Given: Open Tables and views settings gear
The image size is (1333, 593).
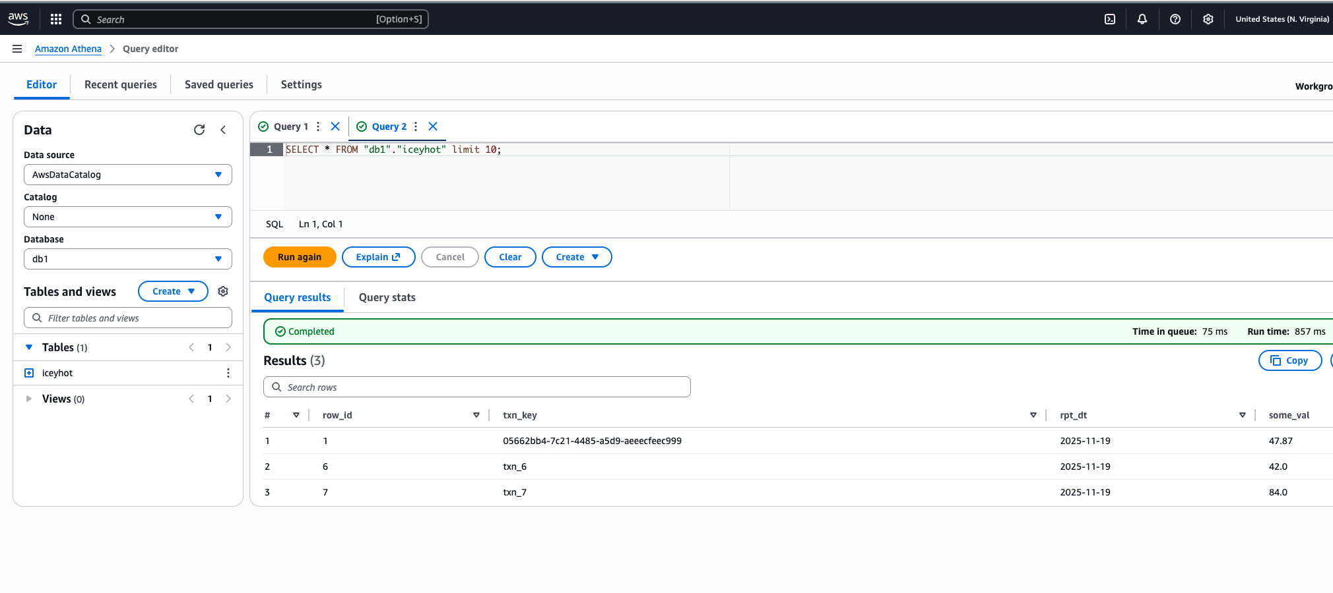Looking at the screenshot, I should (223, 291).
